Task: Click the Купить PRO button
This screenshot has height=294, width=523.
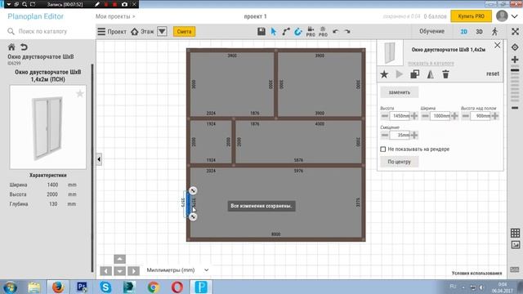Action: pos(471,16)
